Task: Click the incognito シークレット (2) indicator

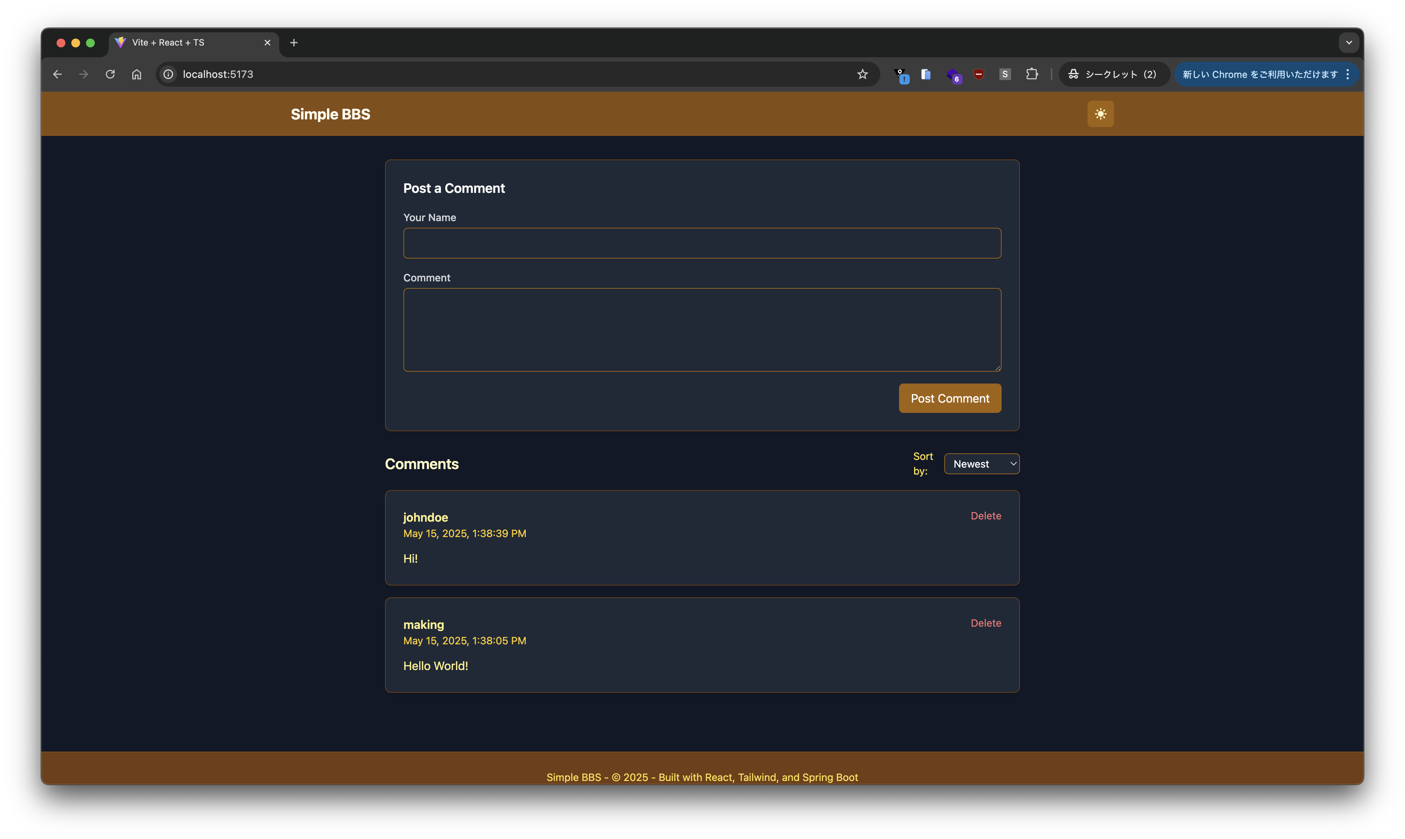Action: click(1112, 74)
